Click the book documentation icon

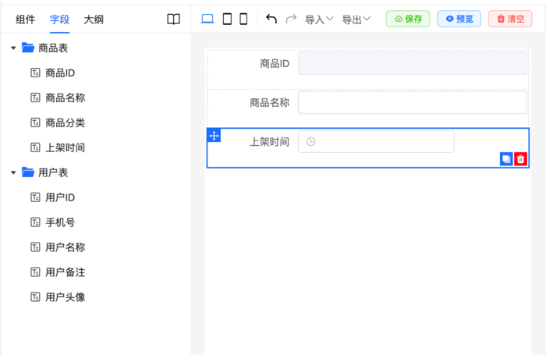(174, 20)
